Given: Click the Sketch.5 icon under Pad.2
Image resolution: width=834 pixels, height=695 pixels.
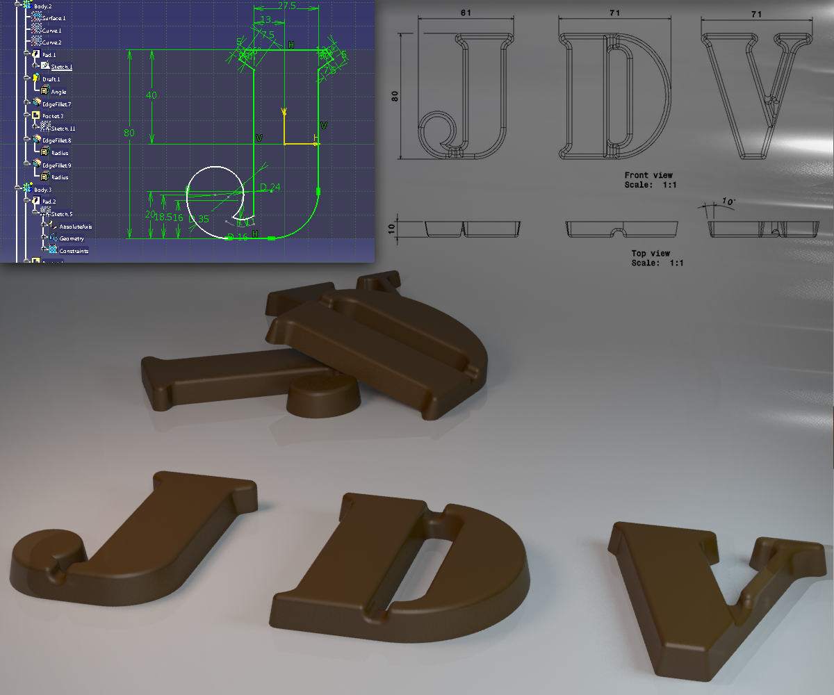Looking at the screenshot, I should [45, 213].
